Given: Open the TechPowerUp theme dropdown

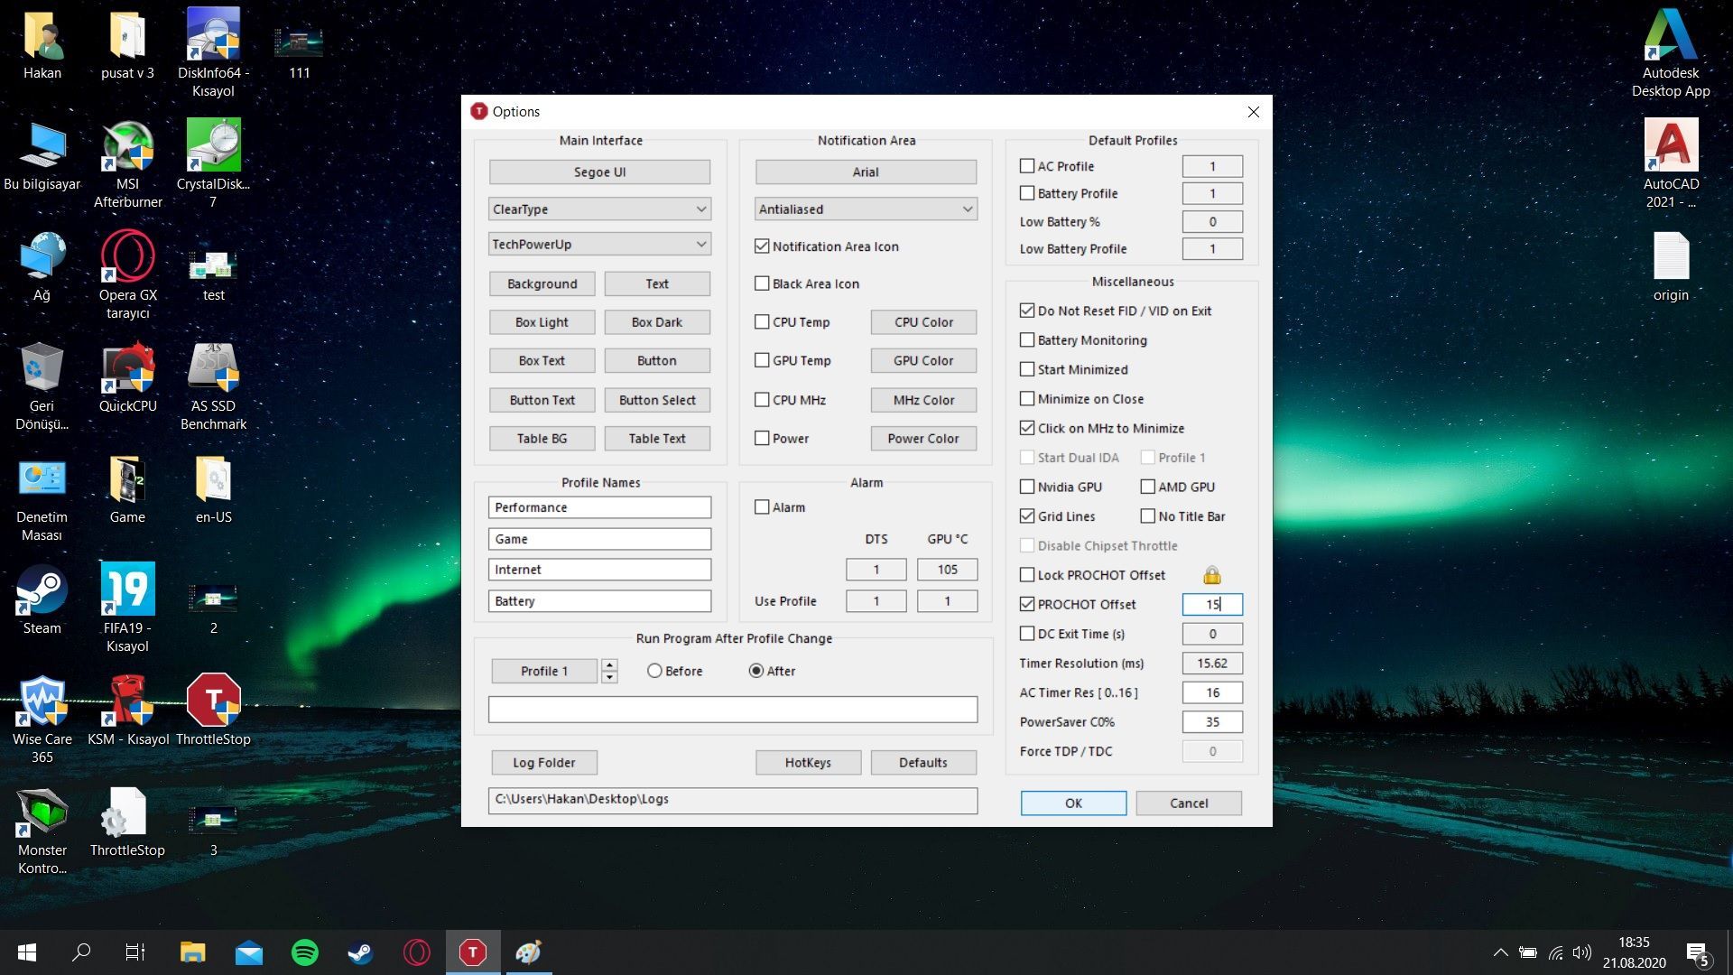Looking at the screenshot, I should coord(599,245).
